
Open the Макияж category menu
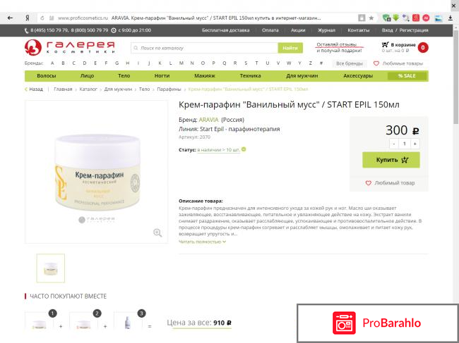[x=205, y=76]
